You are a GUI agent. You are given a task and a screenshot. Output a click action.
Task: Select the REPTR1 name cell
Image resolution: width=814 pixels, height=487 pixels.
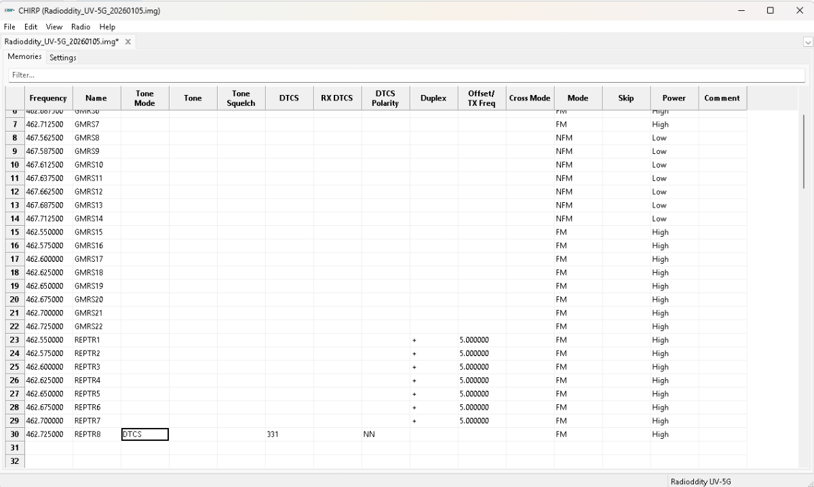point(96,340)
